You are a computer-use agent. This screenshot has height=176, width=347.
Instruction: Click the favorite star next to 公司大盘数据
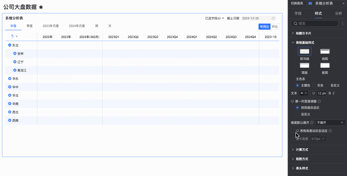click(x=41, y=7)
